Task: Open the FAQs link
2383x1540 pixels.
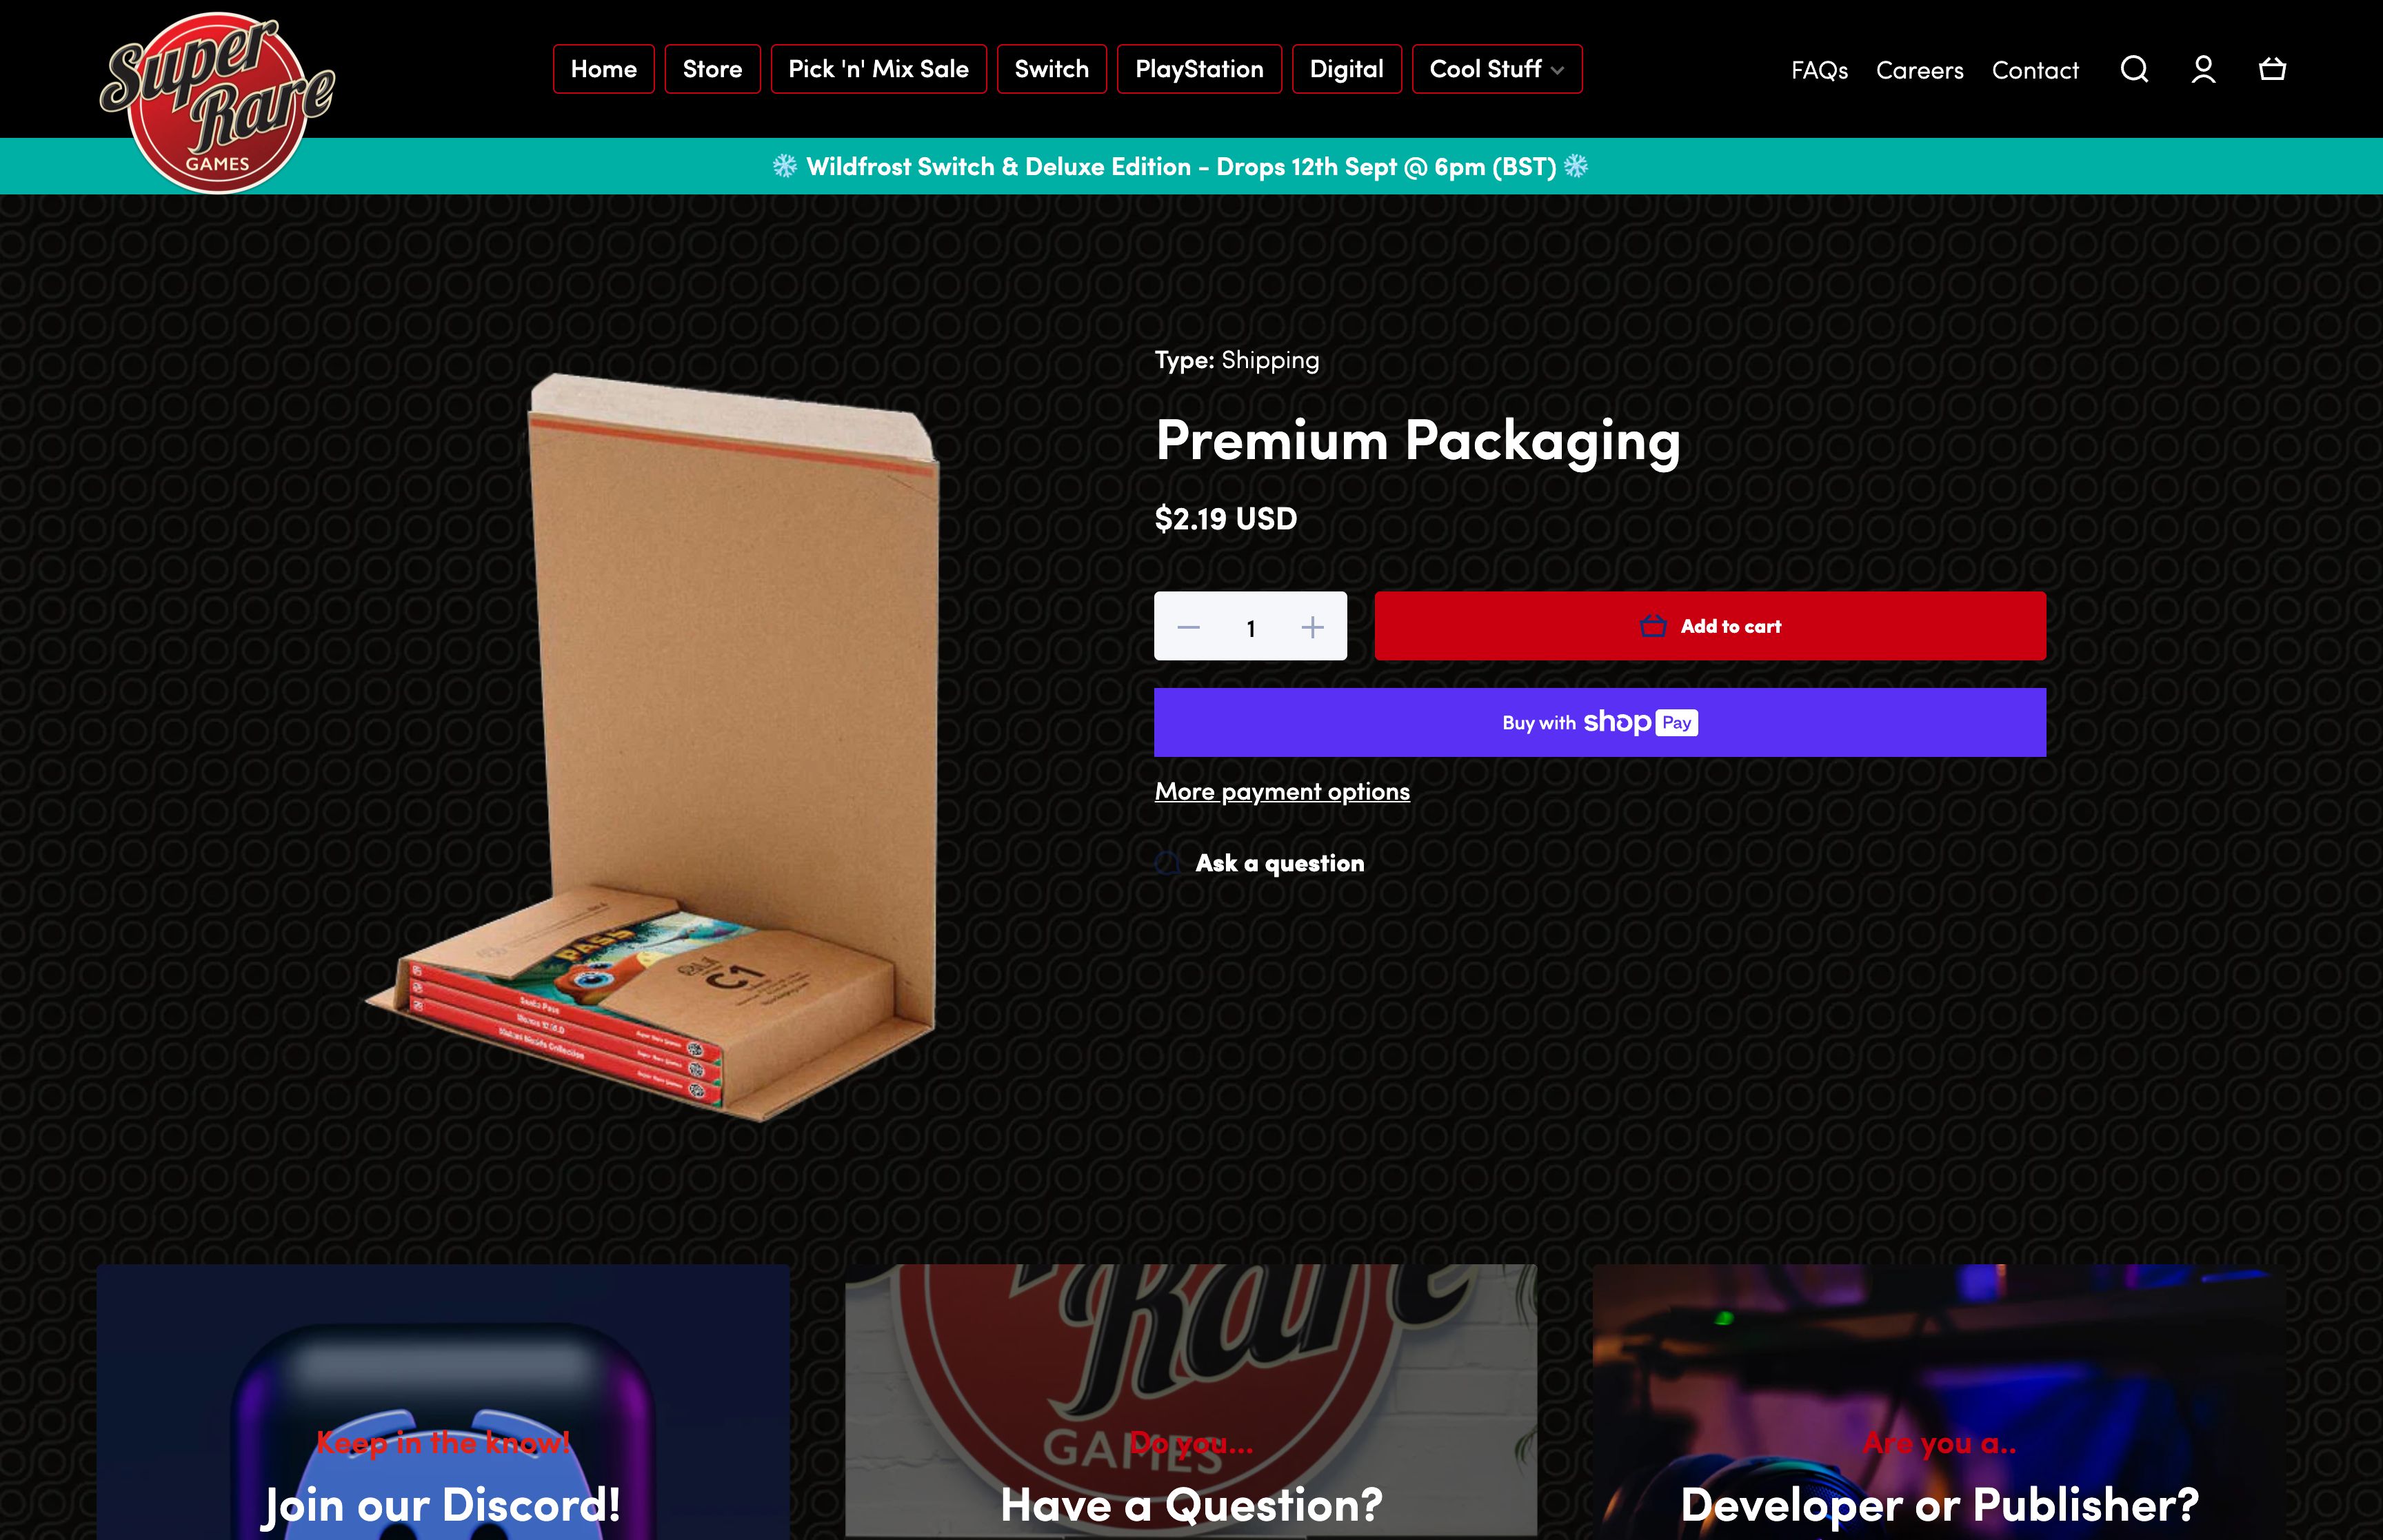Action: (1819, 70)
